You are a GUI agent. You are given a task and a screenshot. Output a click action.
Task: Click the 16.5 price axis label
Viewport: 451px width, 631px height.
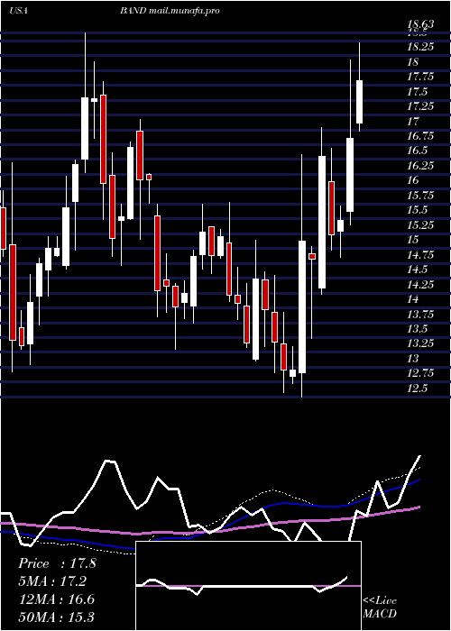click(417, 151)
